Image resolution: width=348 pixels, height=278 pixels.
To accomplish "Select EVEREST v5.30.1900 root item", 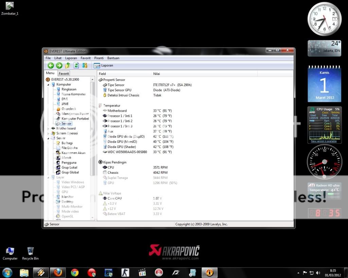I will (x=63, y=79).
